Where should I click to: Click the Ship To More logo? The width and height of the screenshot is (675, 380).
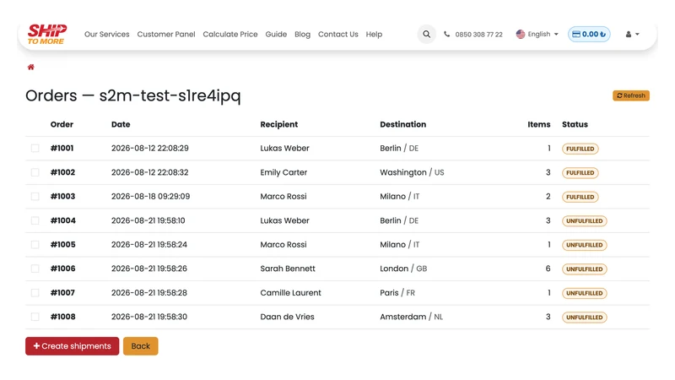[x=47, y=34]
